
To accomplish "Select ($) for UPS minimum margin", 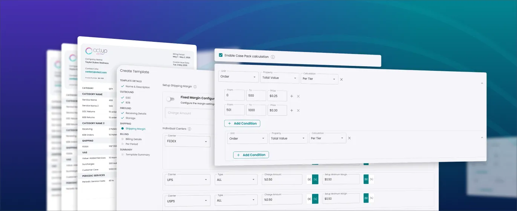I will [366, 179].
